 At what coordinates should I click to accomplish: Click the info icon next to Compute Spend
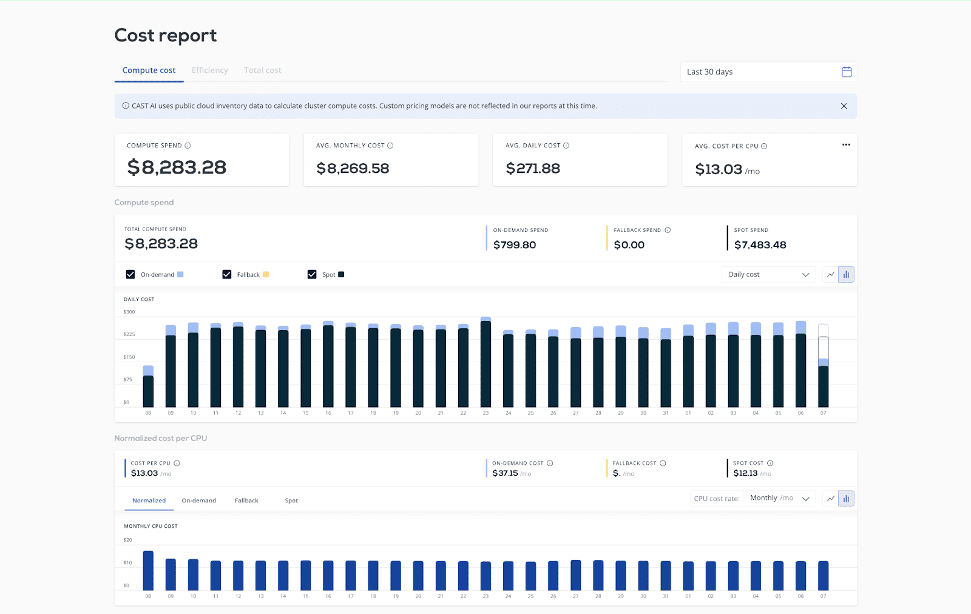[x=188, y=145]
